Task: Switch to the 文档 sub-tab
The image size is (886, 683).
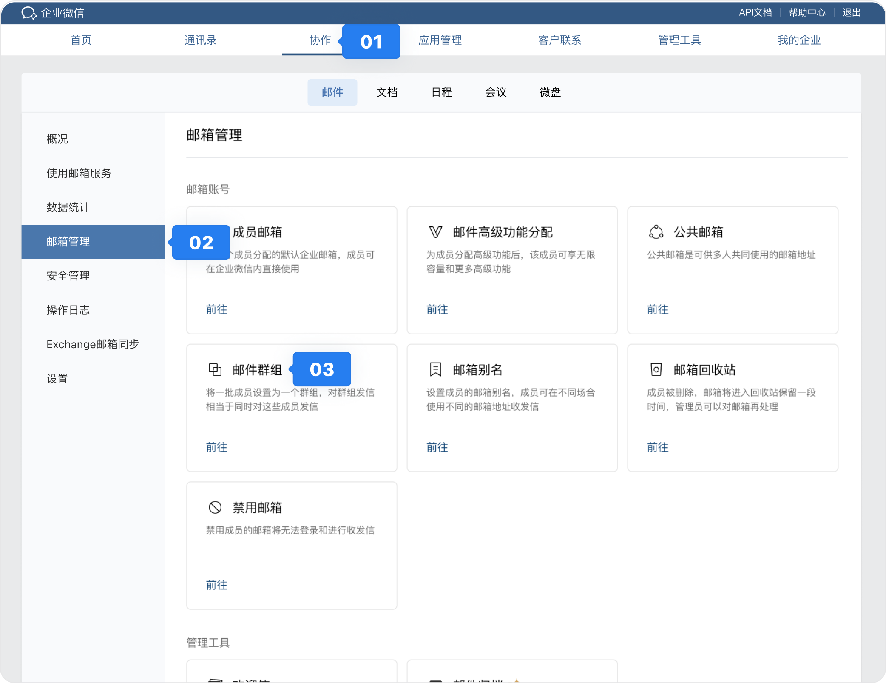Action: (387, 92)
